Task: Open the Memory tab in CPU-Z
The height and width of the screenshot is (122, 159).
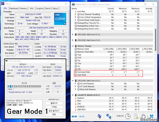Action: [x=24, y=9]
